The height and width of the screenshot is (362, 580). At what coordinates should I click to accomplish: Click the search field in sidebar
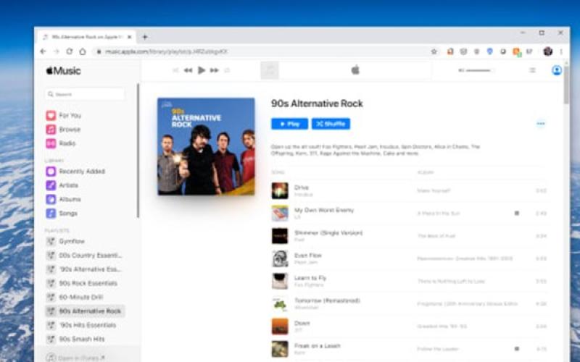click(85, 94)
